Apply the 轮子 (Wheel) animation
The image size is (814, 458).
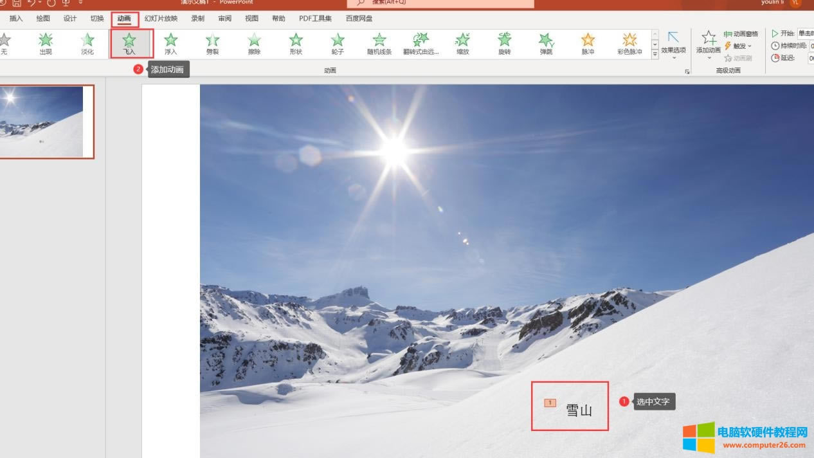338,44
